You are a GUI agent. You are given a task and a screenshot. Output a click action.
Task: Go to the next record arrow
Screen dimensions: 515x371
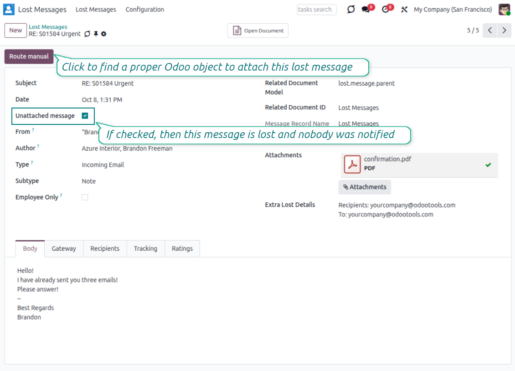[504, 31]
